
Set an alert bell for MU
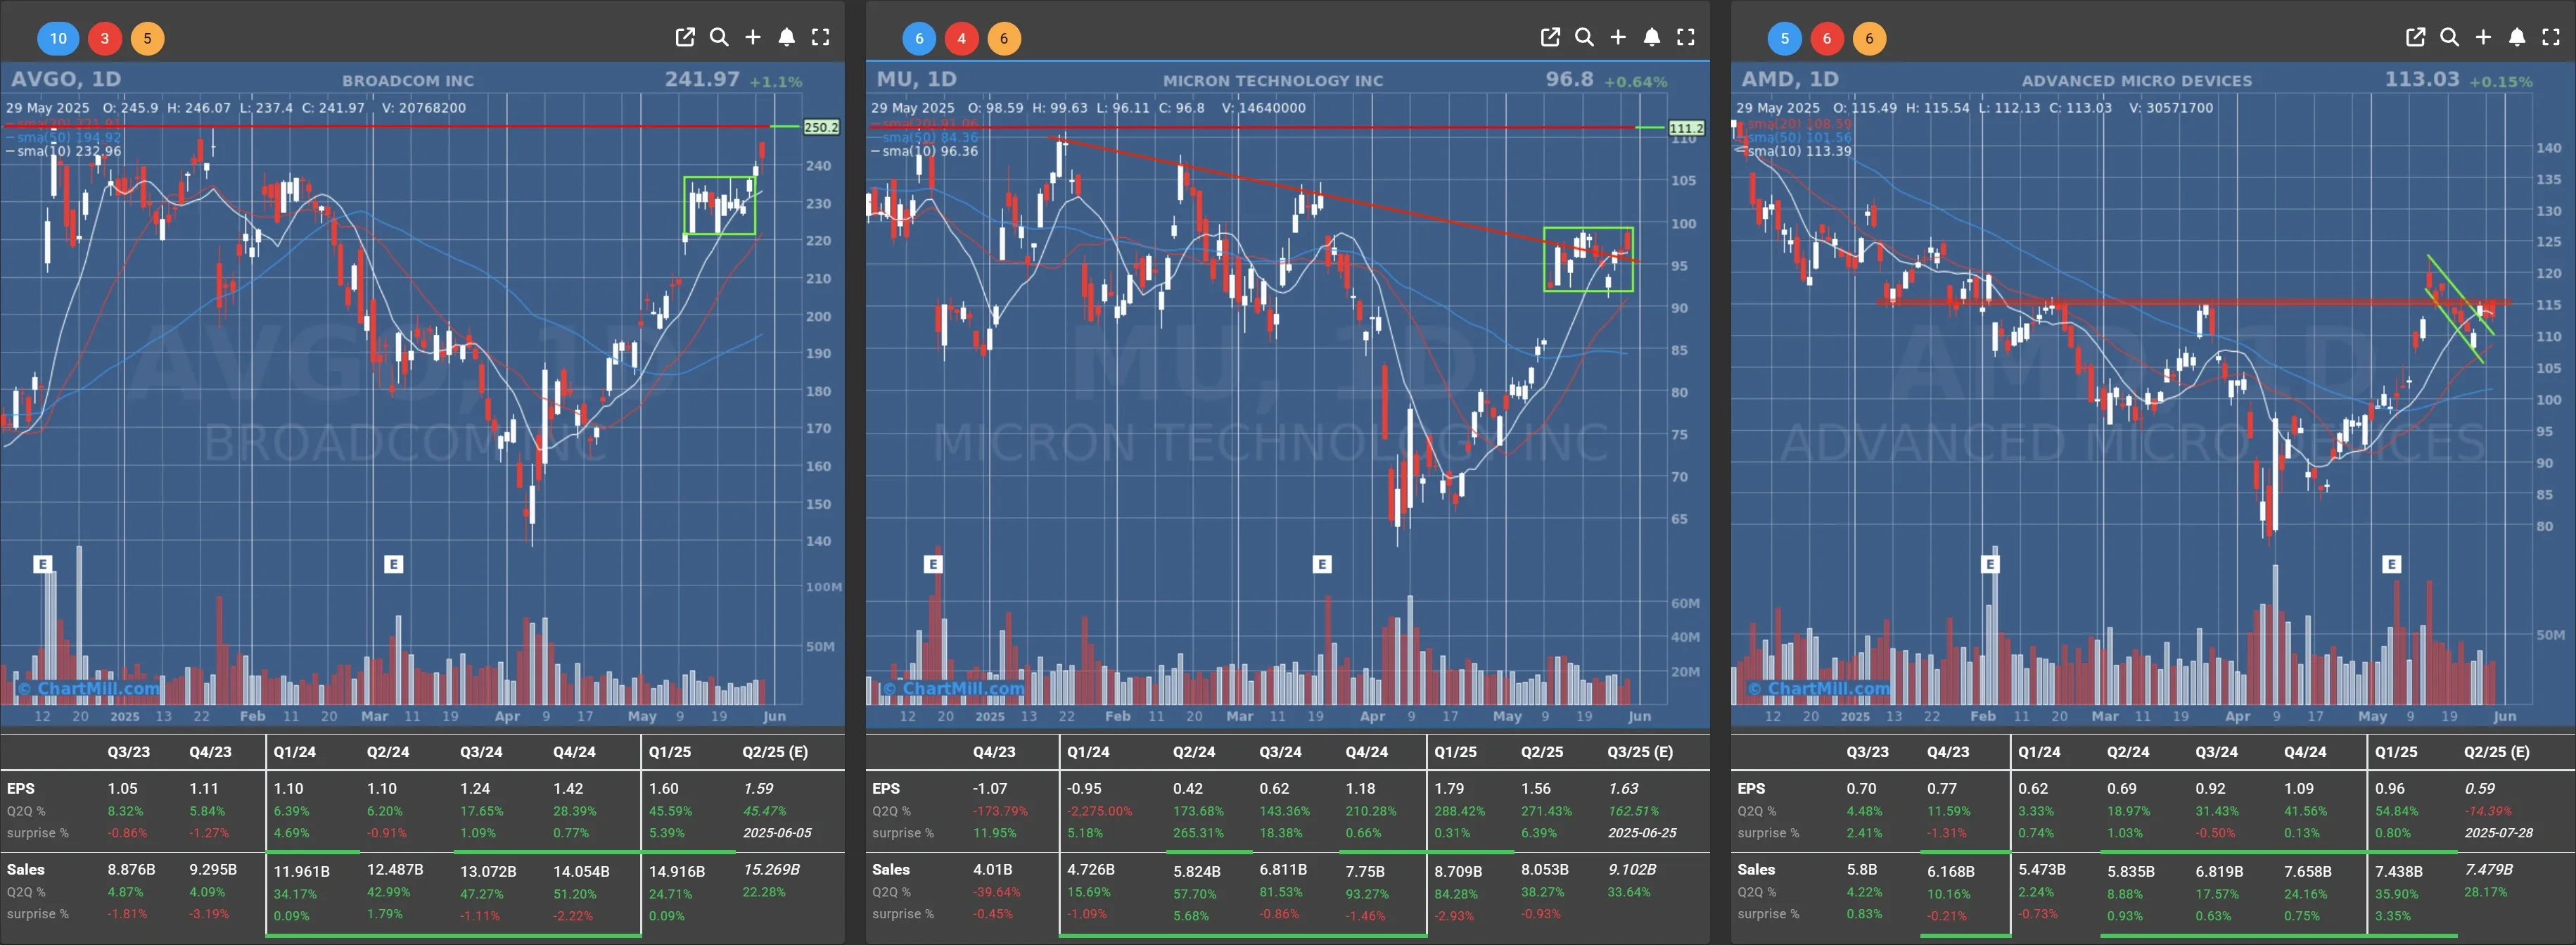pyautogui.click(x=1652, y=37)
